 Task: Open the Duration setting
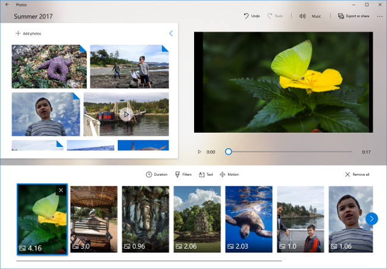point(157,174)
